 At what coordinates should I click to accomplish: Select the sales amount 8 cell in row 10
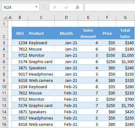88,87
